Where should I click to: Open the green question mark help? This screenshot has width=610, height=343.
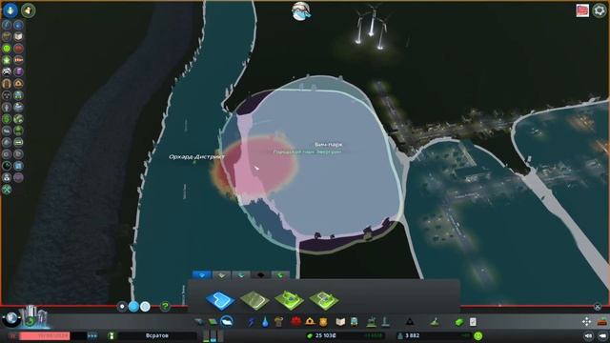tap(165, 307)
